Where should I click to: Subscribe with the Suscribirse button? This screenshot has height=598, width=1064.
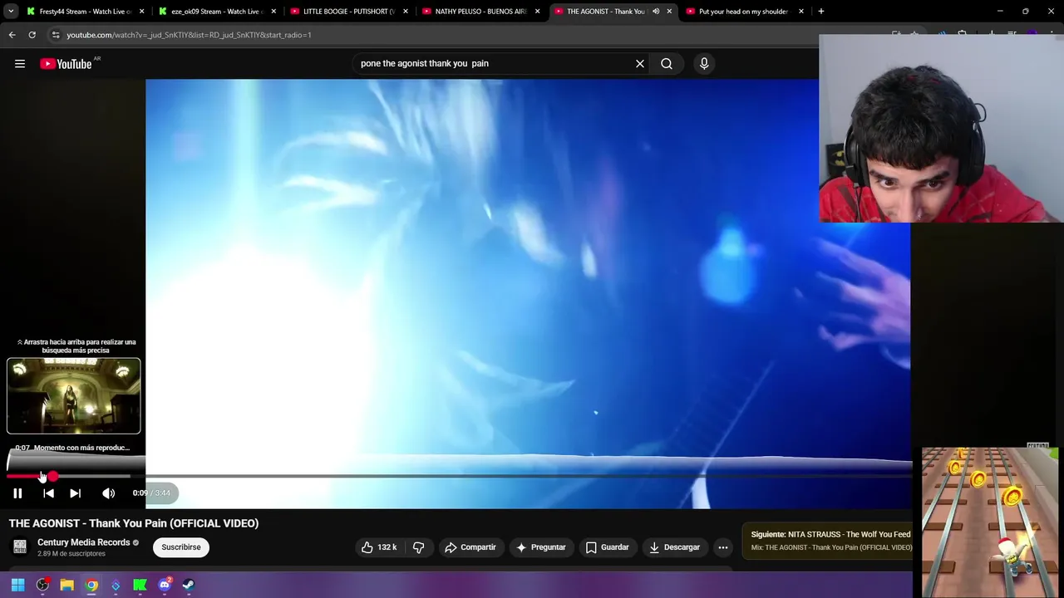click(x=181, y=547)
